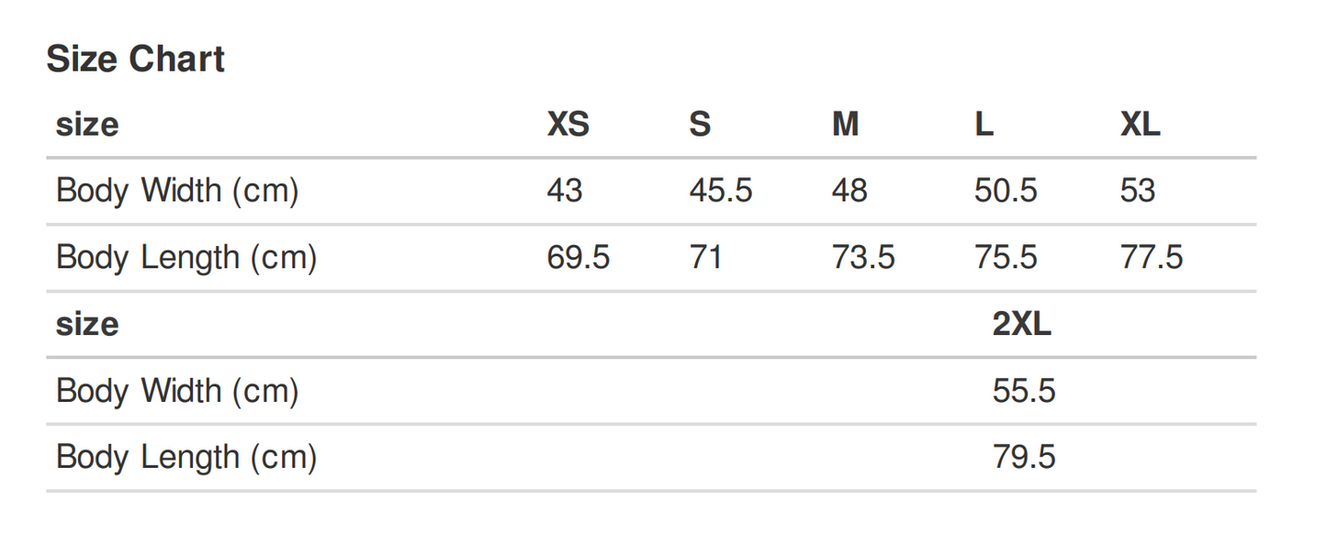Viewport: 1327px width, 545px height.
Task: Select the 71 body length cell
Action: [705, 258]
